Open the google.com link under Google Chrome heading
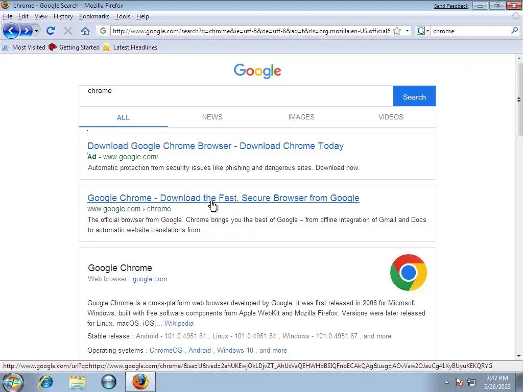This screenshot has width=523, height=392. point(150,279)
